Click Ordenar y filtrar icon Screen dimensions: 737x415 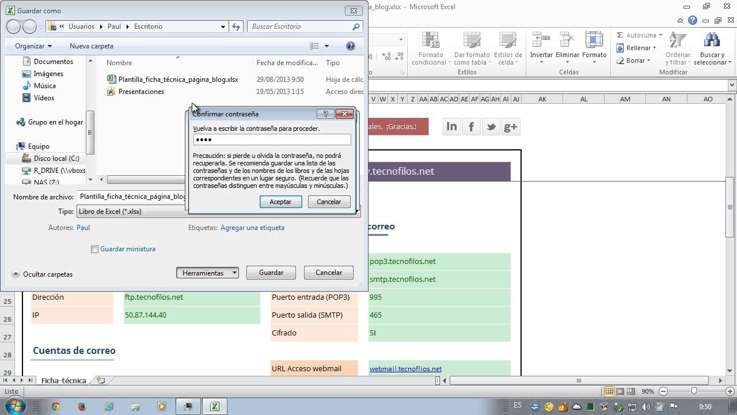(678, 41)
